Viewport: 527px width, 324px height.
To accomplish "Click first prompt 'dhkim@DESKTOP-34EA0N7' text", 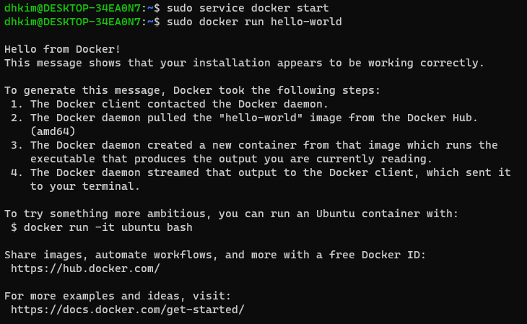I will point(72,8).
